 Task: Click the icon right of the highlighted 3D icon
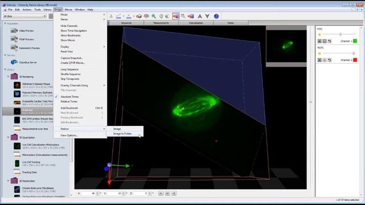pyautogui.click(x=183, y=16)
